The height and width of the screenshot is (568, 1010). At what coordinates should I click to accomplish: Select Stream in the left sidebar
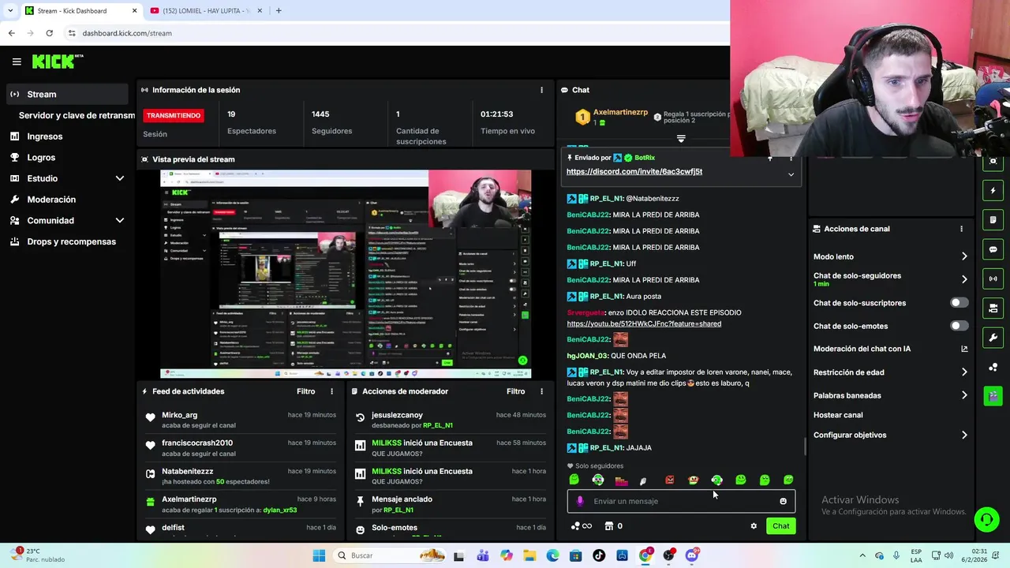point(67,94)
